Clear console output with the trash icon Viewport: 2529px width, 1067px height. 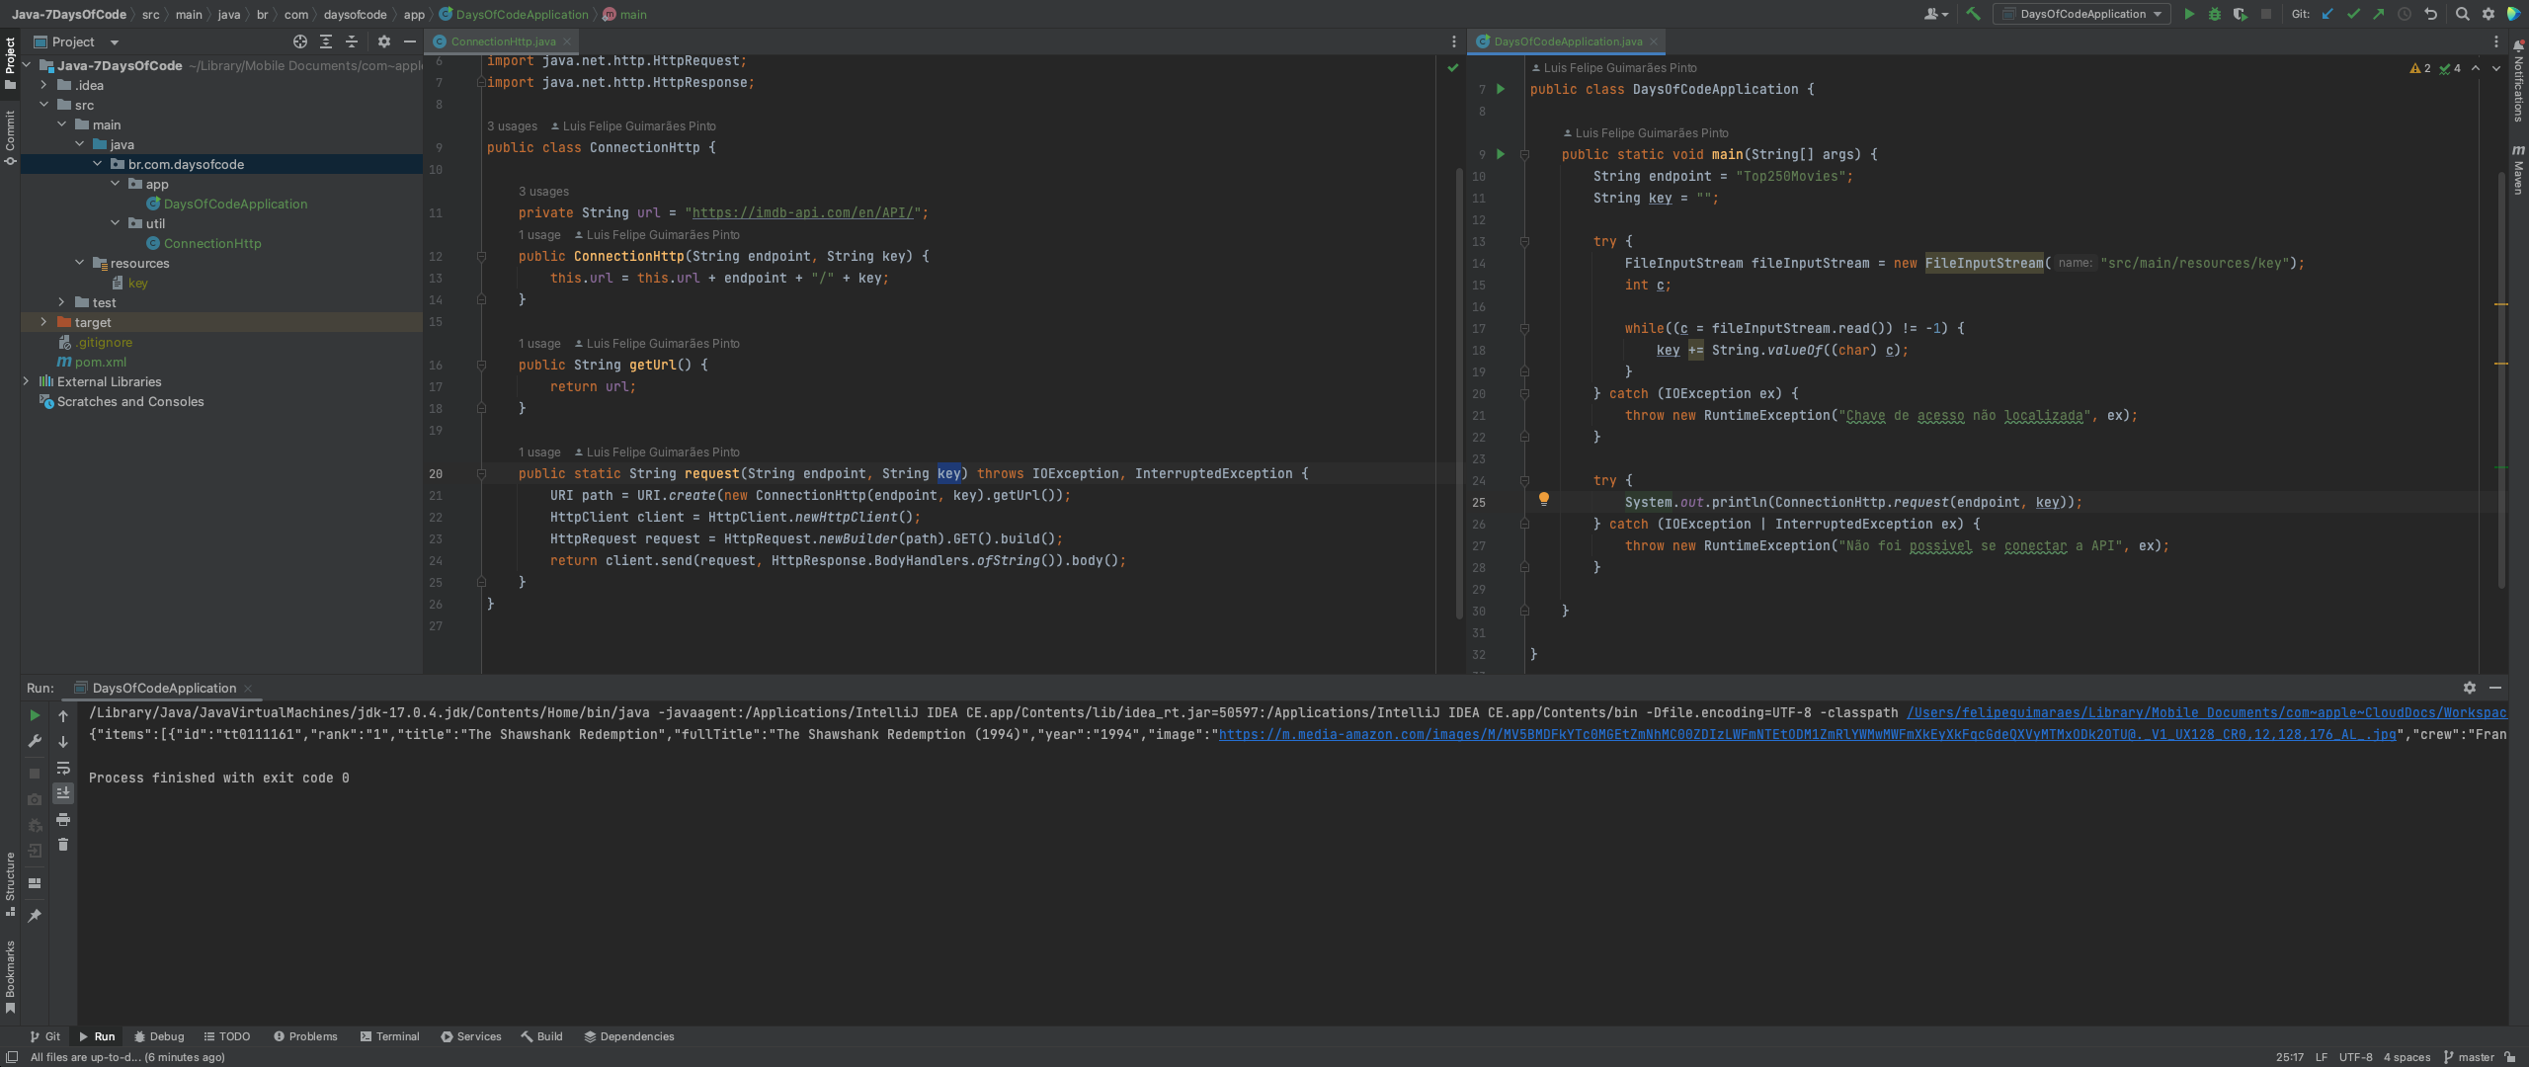[63, 845]
